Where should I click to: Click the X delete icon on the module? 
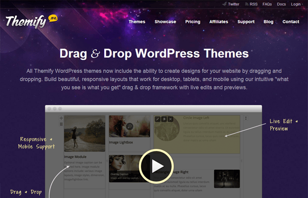[x=170, y=119]
